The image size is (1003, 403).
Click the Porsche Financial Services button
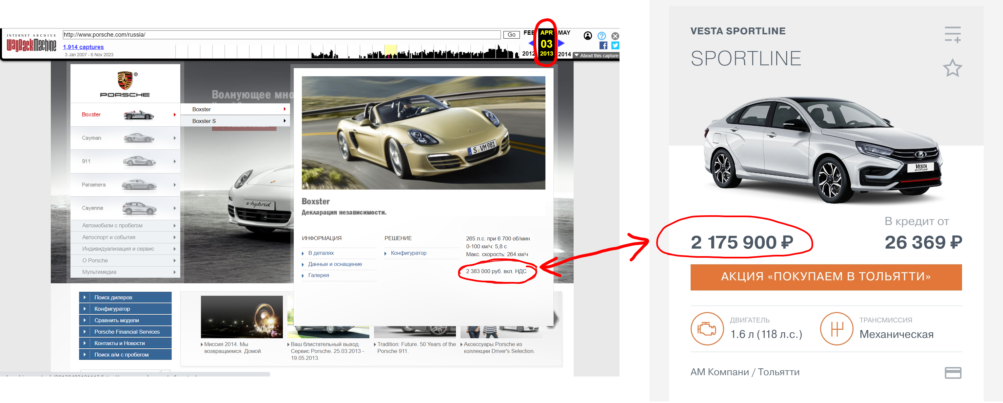pyautogui.click(x=125, y=331)
